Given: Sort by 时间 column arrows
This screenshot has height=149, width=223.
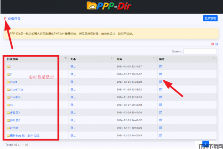Looking at the screenshot, I should 155,58.
